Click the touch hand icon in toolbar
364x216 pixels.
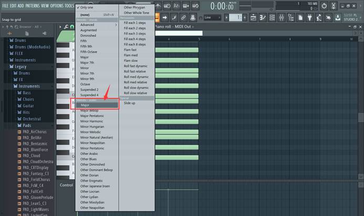328,17
